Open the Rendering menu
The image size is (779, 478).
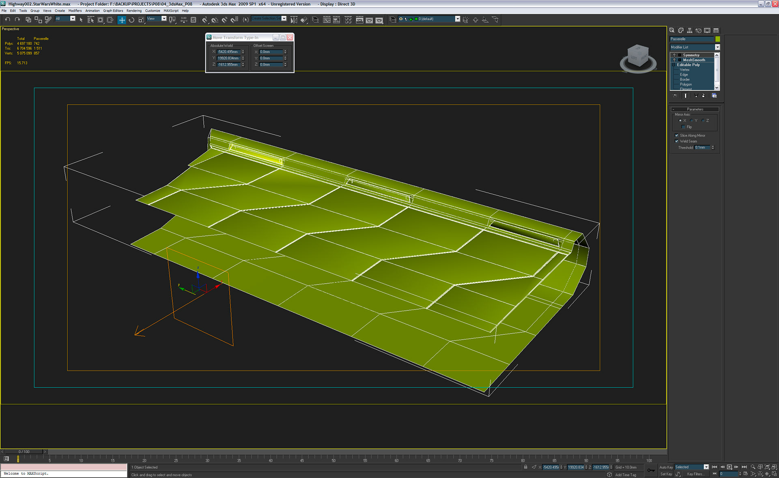(x=134, y=11)
